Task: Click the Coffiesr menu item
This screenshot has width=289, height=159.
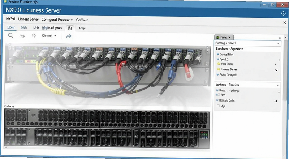Action: [82, 20]
